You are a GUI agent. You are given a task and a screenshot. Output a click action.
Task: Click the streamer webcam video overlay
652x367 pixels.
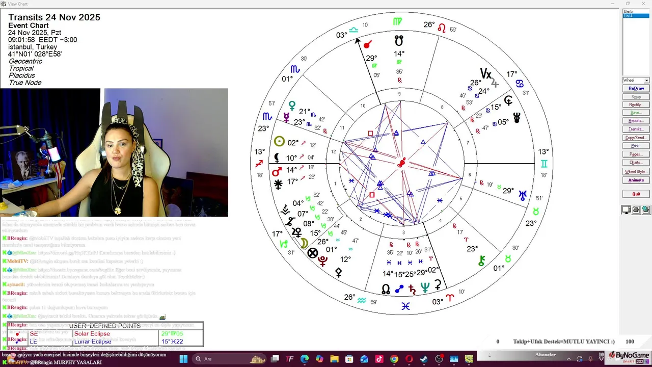tap(114, 152)
